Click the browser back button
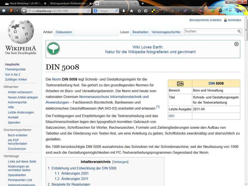 click(x=24, y=11)
